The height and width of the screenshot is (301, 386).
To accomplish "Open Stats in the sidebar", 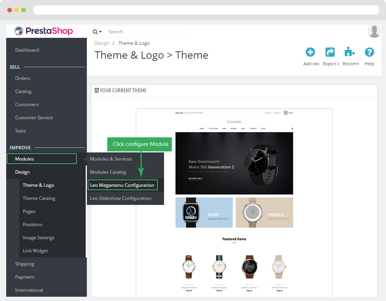I will (20, 131).
